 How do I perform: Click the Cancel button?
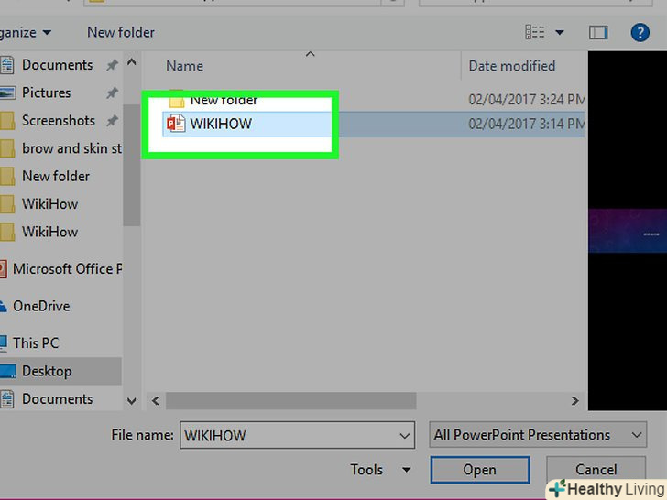(x=596, y=470)
